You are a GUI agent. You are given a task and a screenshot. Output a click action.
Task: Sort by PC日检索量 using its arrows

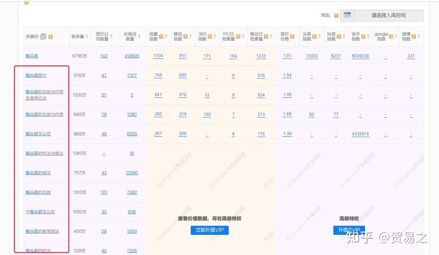(243, 36)
